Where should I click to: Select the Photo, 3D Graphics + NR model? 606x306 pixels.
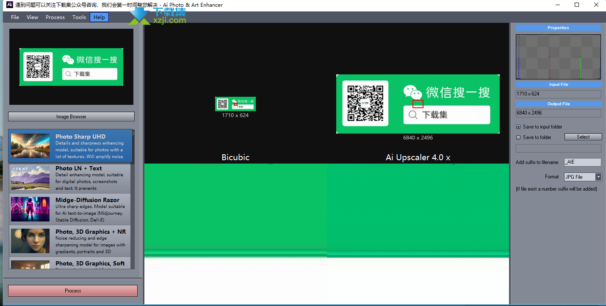point(70,241)
